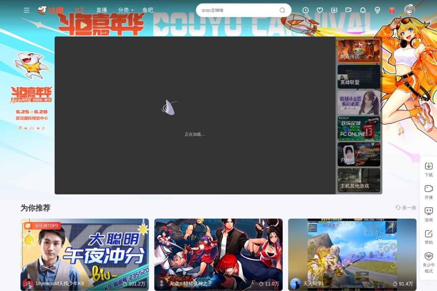Select the FC ONLINE channel thumbnail
This screenshot has width=437, height=291.
pos(359,128)
